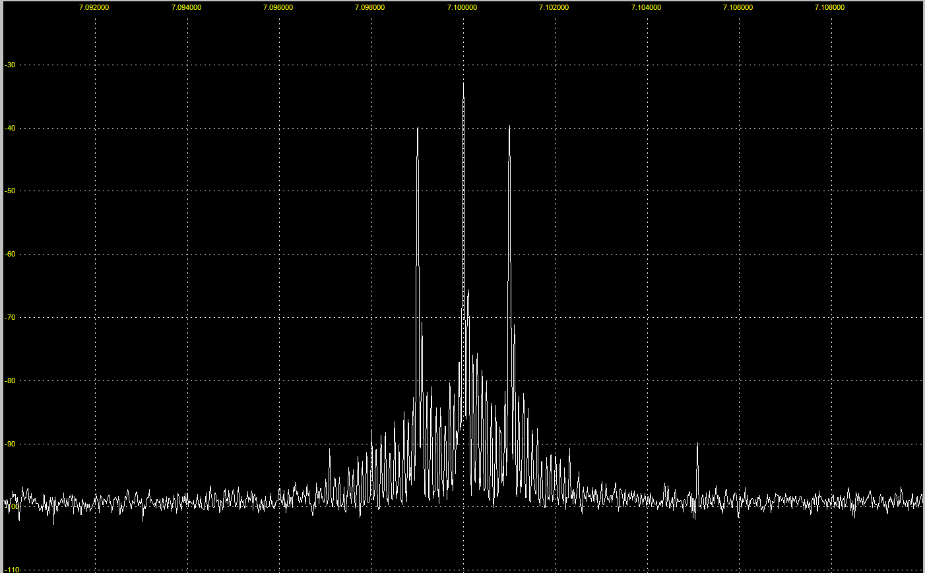Select the -50 dB scale label
This screenshot has width=925, height=573.
[x=10, y=191]
